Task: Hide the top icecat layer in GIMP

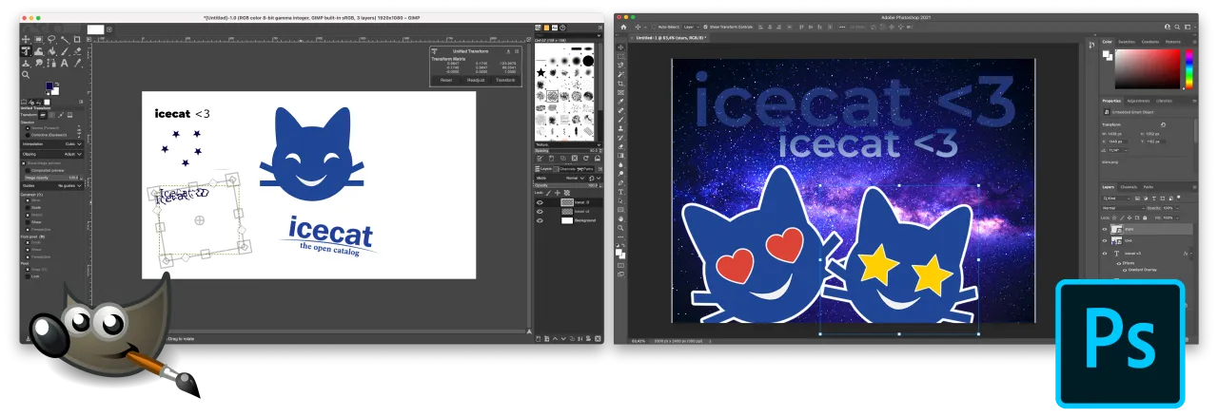Action: pyautogui.click(x=540, y=202)
